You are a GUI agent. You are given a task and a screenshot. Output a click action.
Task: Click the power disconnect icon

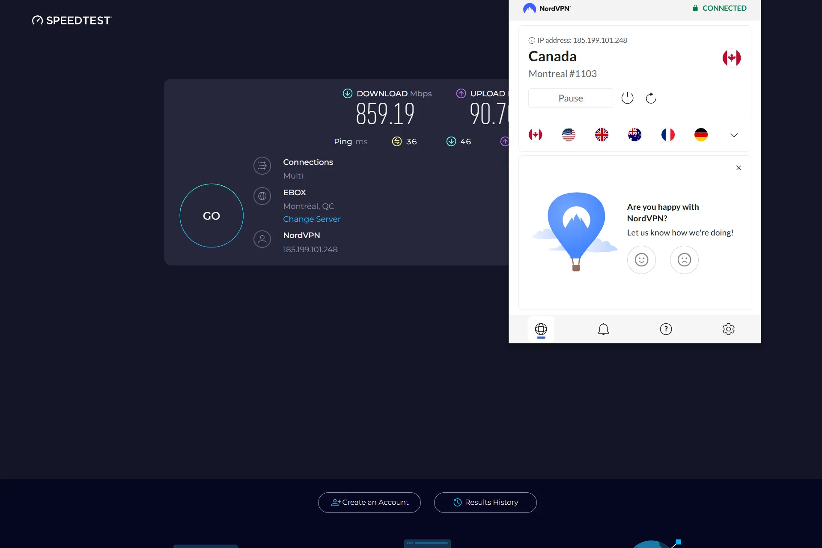point(627,98)
